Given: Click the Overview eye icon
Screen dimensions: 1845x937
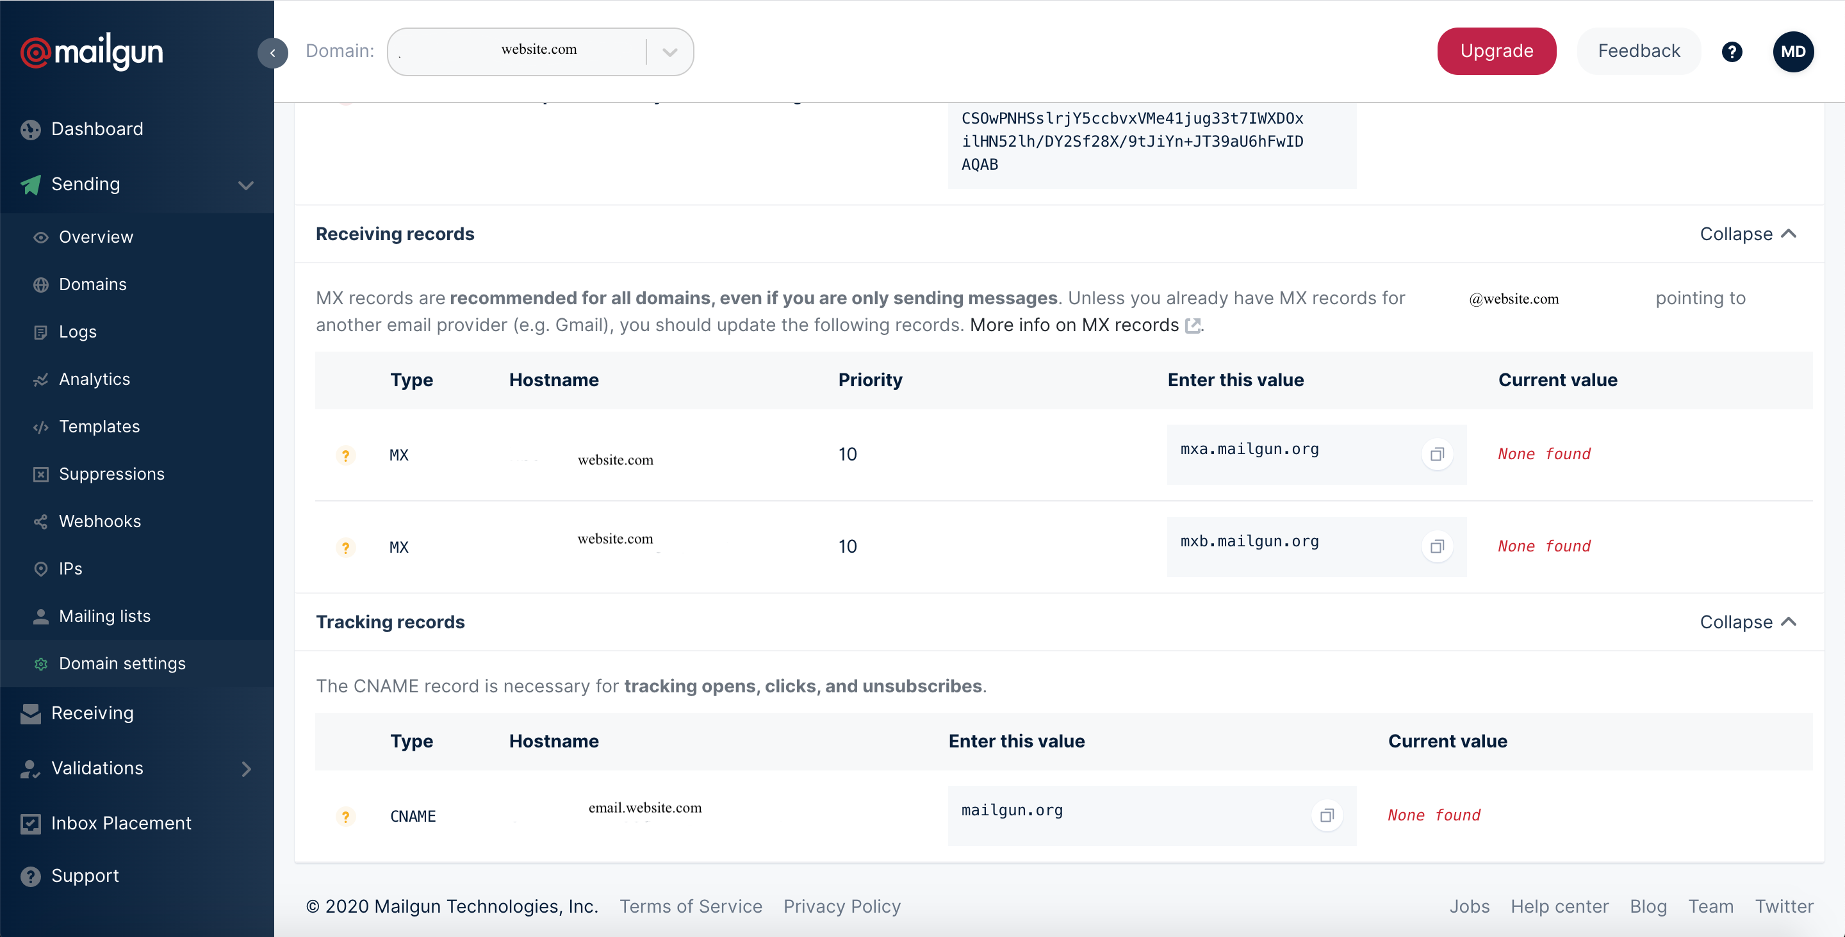Looking at the screenshot, I should (x=41, y=237).
